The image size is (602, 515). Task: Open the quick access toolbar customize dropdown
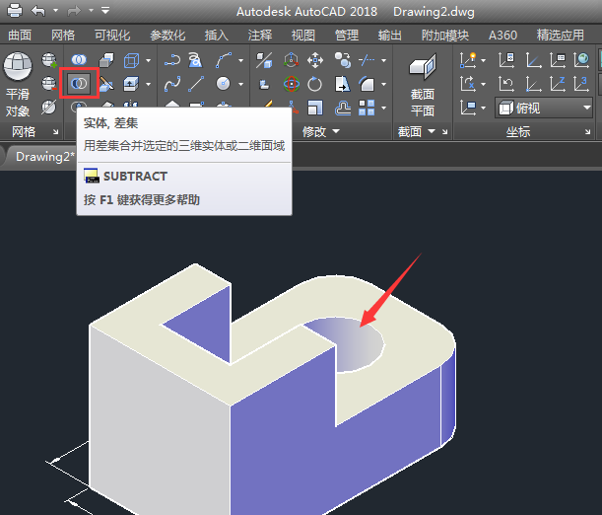[x=105, y=11]
